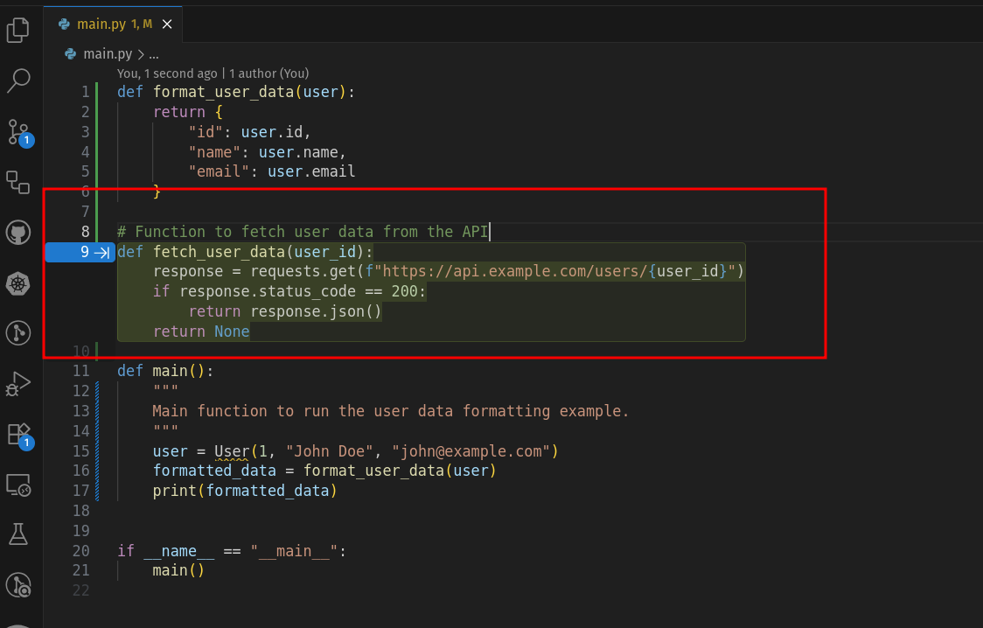Click line number 11 in the gutter

(x=81, y=371)
